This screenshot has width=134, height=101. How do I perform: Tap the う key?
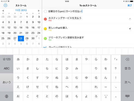pos(18,78)
